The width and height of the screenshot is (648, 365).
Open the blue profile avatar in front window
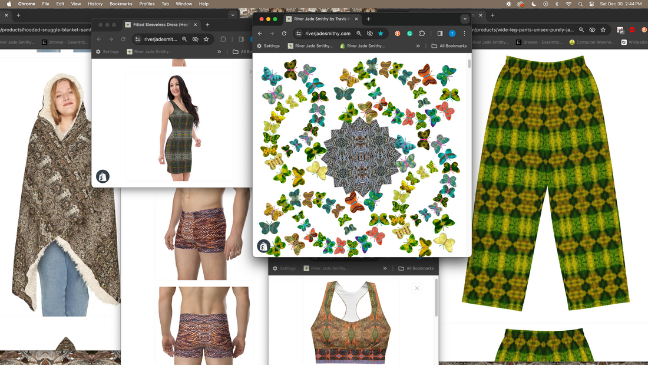click(452, 34)
